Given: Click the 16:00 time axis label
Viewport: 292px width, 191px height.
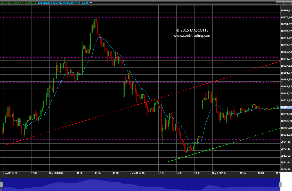Looking at the screenshot, I should coord(261,173).
